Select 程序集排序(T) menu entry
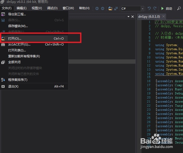The width and height of the screenshot is (183, 153). point(34,80)
